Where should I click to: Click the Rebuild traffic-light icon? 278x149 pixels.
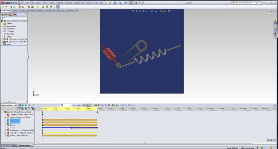click(136, 3)
